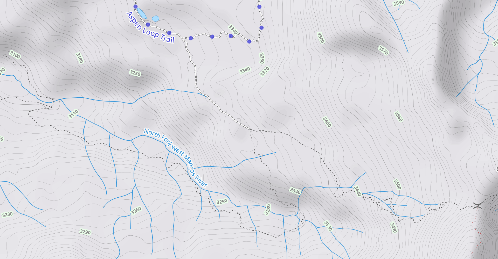Click the 3440 contour elevation label
Image resolution: width=498 pixels, height=259 pixels.
[358, 191]
